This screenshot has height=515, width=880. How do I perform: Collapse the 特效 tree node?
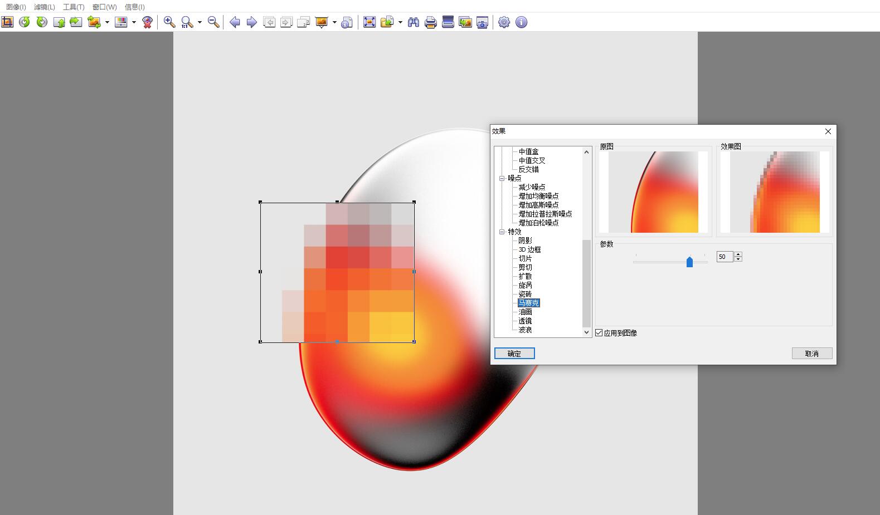pos(502,232)
